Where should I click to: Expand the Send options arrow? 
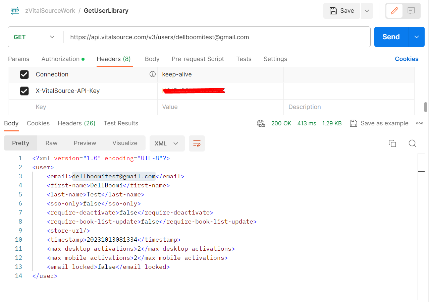pos(417,37)
